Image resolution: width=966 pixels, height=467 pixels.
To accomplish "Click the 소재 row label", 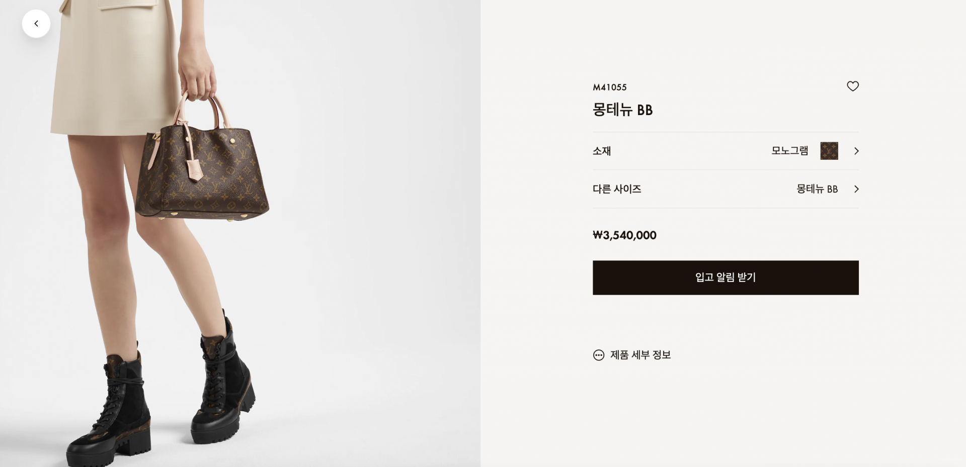I will point(602,151).
